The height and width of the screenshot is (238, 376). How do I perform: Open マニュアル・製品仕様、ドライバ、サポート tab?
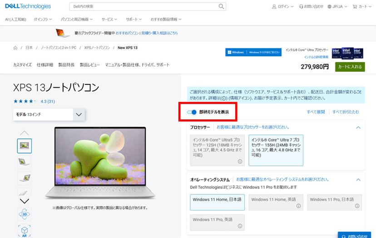tap(138, 65)
